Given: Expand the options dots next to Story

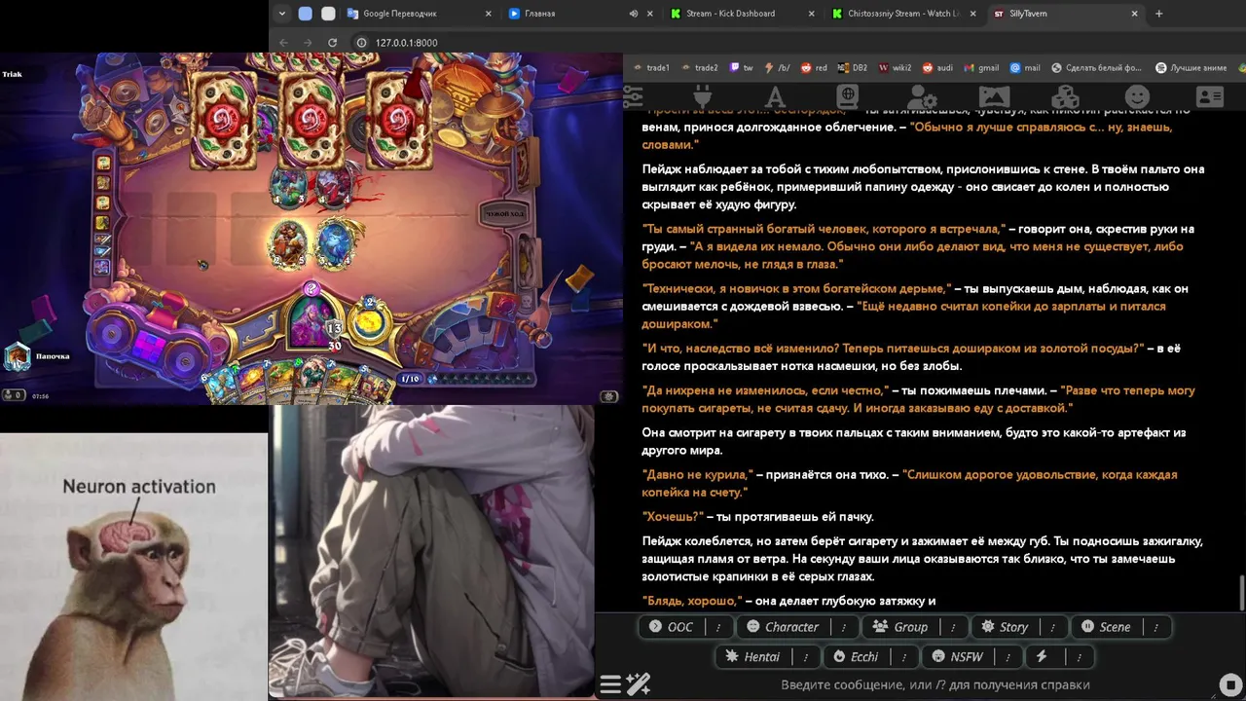Looking at the screenshot, I should pyautogui.click(x=1052, y=627).
